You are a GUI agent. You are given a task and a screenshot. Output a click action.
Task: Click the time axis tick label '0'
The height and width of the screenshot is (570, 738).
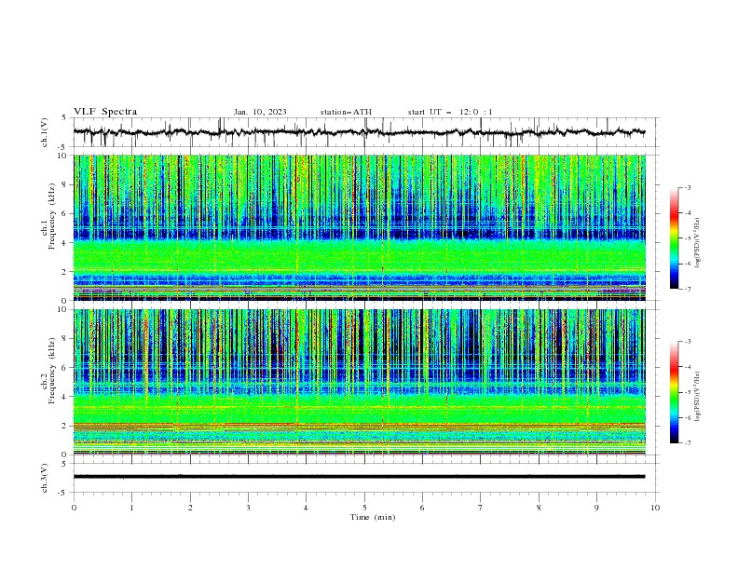click(74, 508)
